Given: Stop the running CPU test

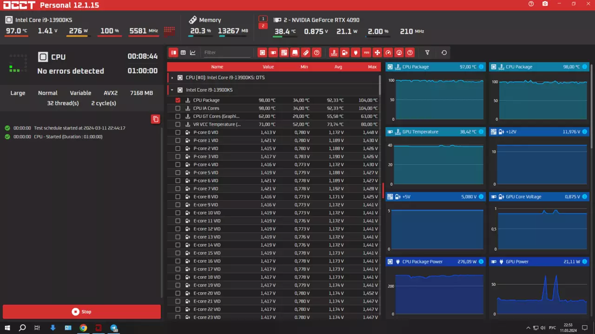Looking at the screenshot, I should (x=82, y=312).
